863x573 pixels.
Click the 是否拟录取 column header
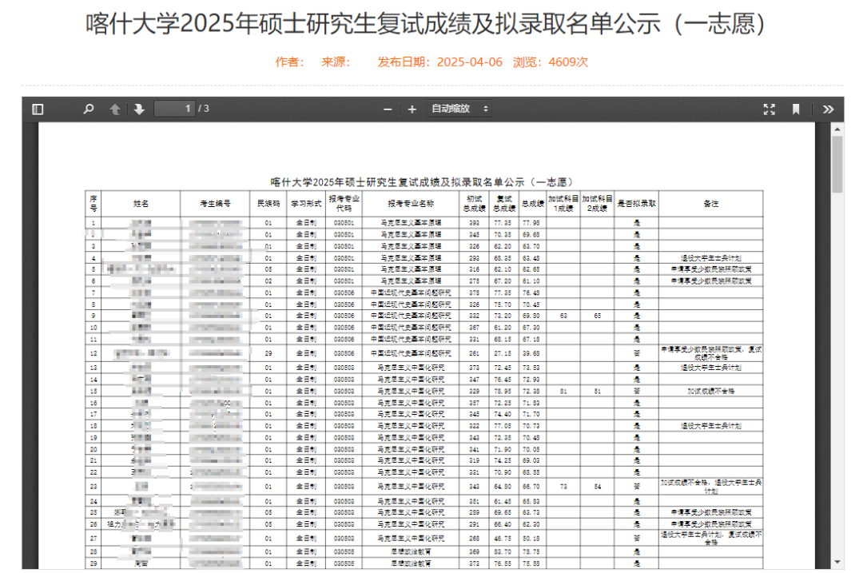point(636,204)
